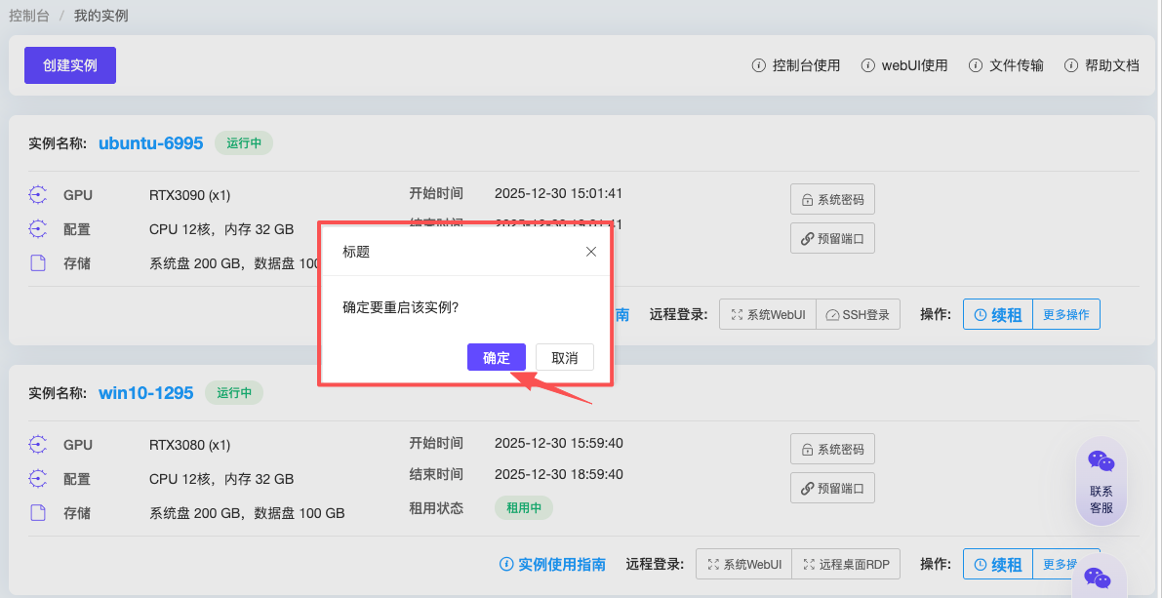The height and width of the screenshot is (598, 1162).
Task: Open the webUI使用 guide link
Action: pyautogui.click(x=904, y=65)
